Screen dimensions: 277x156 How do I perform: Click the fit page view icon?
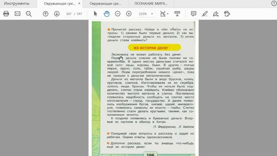[x=163, y=14]
